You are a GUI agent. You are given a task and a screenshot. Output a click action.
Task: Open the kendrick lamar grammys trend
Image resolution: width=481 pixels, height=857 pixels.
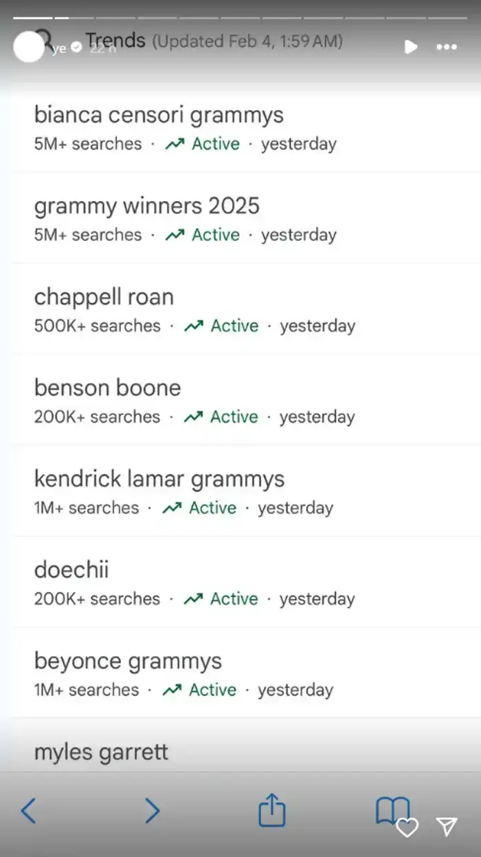click(x=246, y=491)
